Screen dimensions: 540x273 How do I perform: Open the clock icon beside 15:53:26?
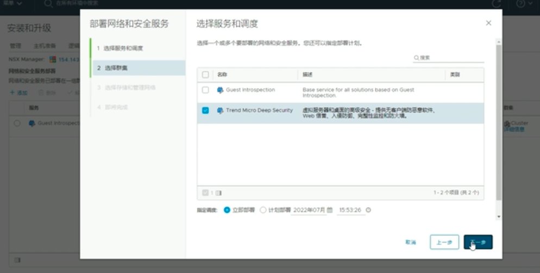(x=368, y=210)
